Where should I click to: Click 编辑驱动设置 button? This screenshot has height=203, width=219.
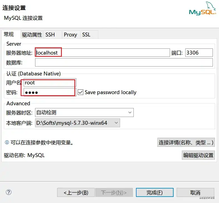tap(198, 155)
